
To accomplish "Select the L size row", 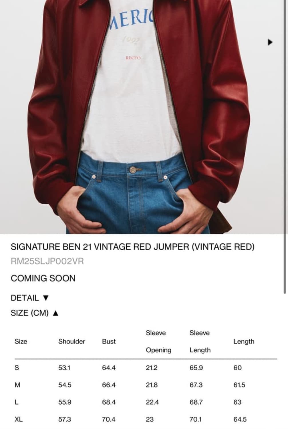I will (x=146, y=402).
